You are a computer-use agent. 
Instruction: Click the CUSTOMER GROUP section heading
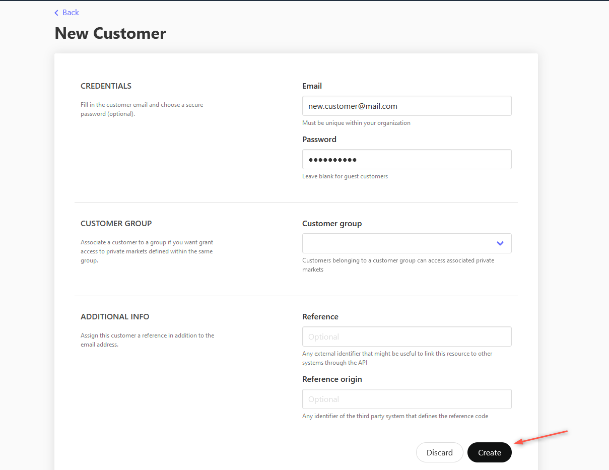[116, 223]
